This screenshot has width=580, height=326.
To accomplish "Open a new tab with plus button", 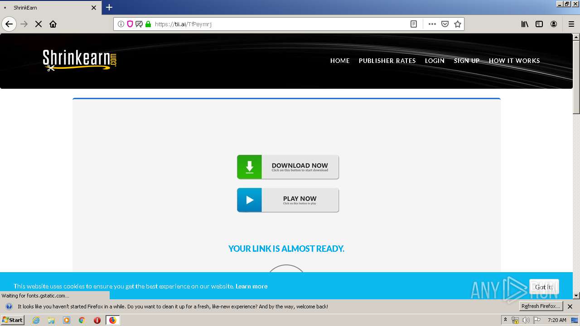I will pyautogui.click(x=109, y=7).
